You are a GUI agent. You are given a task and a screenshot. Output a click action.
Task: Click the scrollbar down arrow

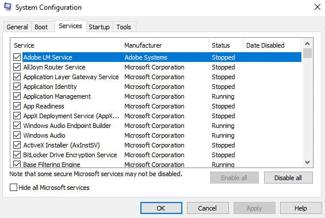(x=307, y=162)
